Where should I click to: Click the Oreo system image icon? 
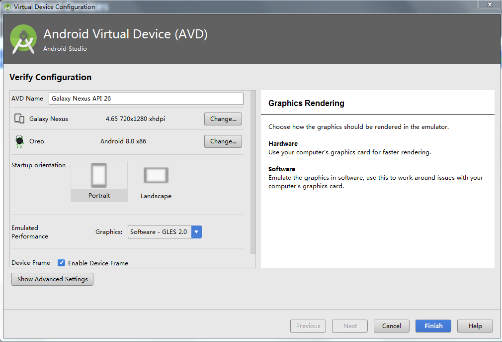tap(19, 141)
